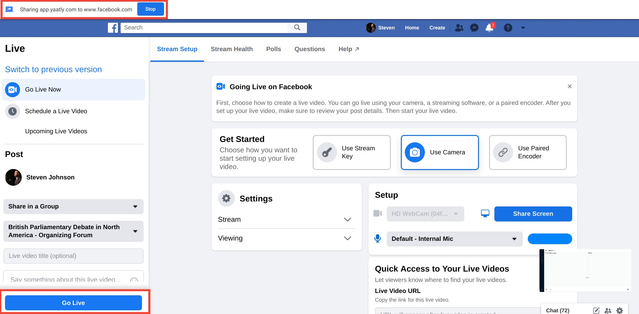Open the HD WebCam camera dropdown
Image resolution: width=639 pixels, height=314 pixels.
click(x=426, y=214)
